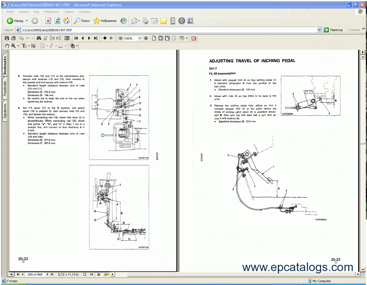The height and width of the screenshot is (285, 367).
Task: Open the Сервис menu
Action: pos(69,12)
